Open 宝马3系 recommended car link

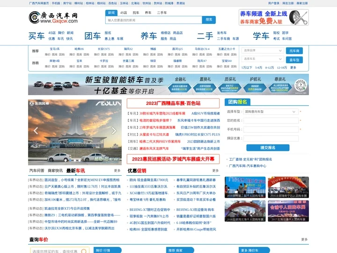pyautogui.click(x=55, y=49)
